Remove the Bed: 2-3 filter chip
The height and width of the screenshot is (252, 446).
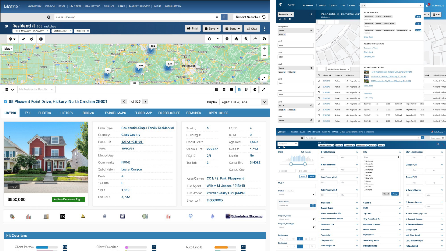point(88,31)
